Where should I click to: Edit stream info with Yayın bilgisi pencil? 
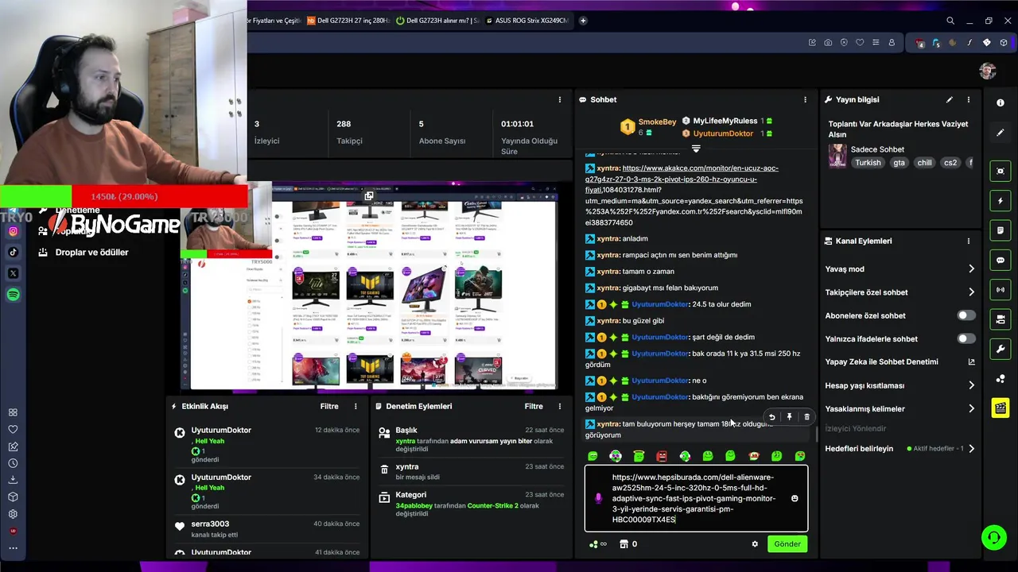click(x=949, y=99)
